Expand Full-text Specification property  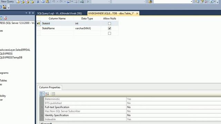point(42,107)
